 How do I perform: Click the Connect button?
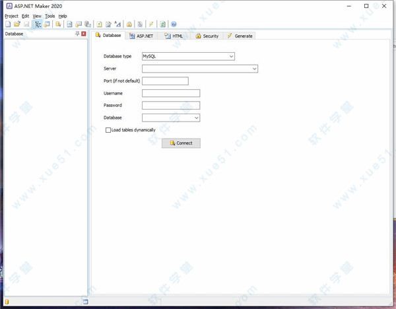click(181, 143)
